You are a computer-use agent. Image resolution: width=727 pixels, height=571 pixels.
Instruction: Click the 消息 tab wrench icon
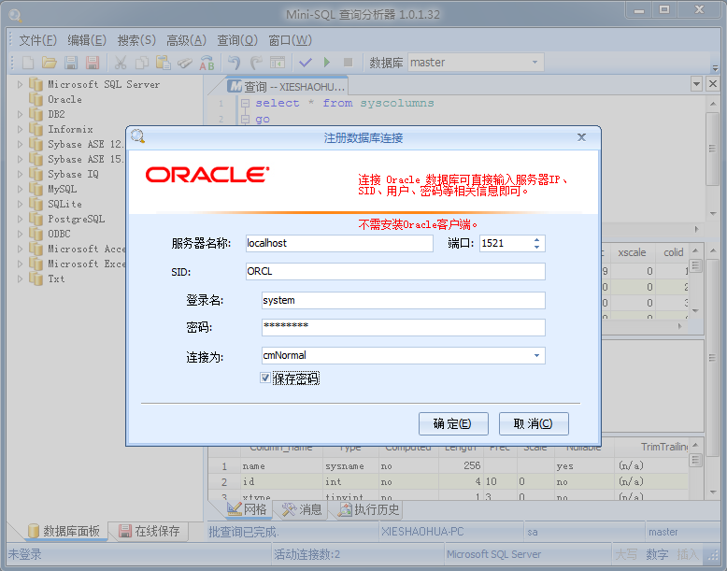pos(289,509)
